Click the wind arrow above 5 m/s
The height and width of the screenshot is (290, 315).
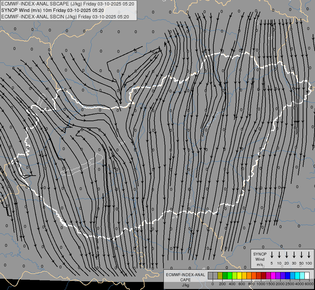272,255
